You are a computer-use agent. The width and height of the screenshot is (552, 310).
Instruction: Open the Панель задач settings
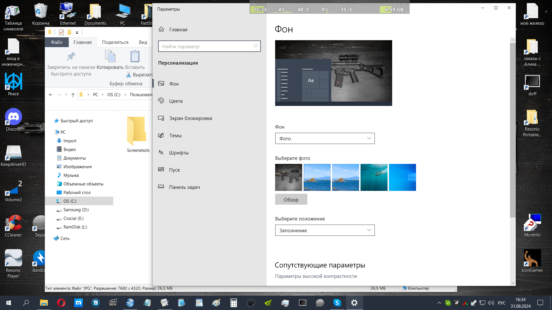pyautogui.click(x=184, y=187)
